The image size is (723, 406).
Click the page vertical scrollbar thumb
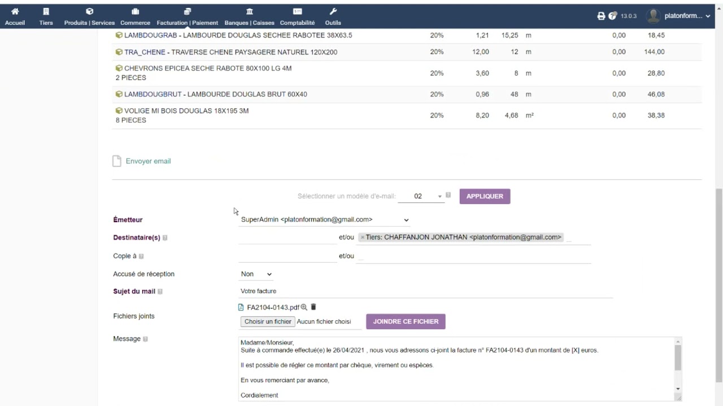(719, 285)
